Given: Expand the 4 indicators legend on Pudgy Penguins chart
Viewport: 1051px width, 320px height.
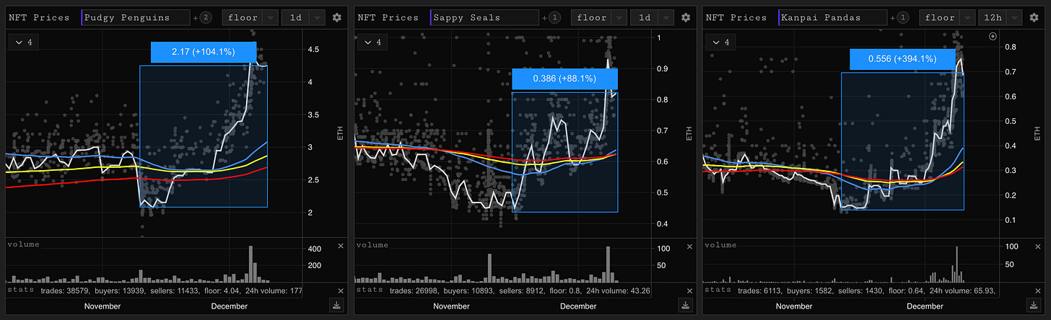Looking at the screenshot, I should 23,43.
